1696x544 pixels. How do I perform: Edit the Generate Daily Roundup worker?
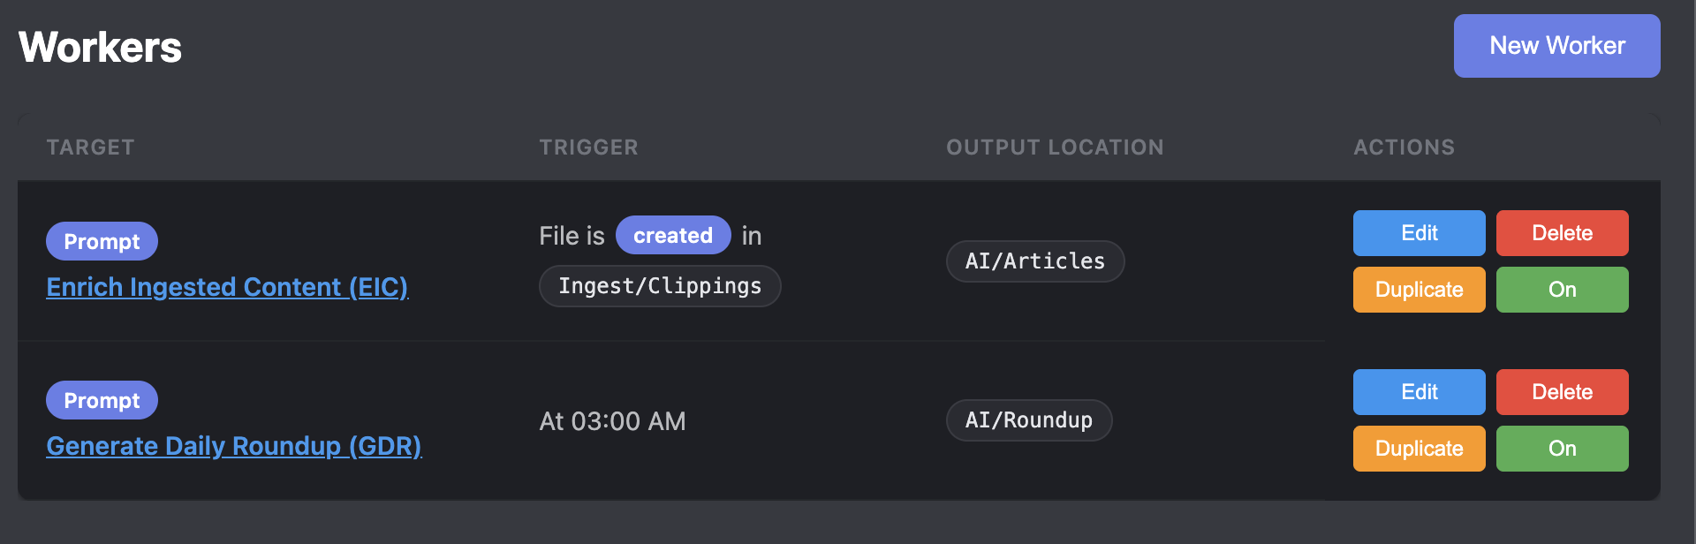[x=1419, y=391]
